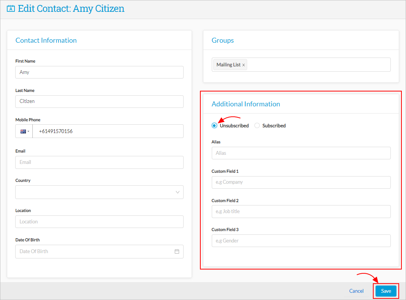Open the country flag code selector

coord(24,132)
